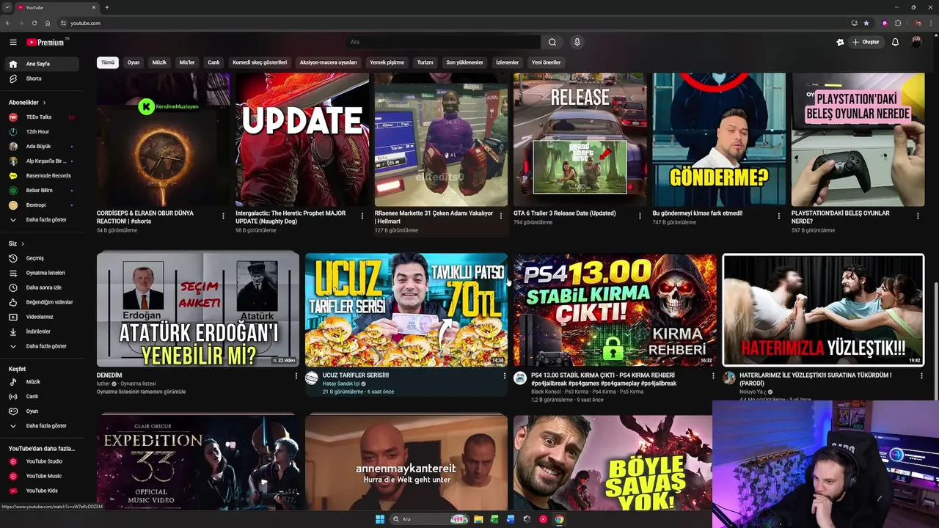Click the search magnifier button

point(552,43)
